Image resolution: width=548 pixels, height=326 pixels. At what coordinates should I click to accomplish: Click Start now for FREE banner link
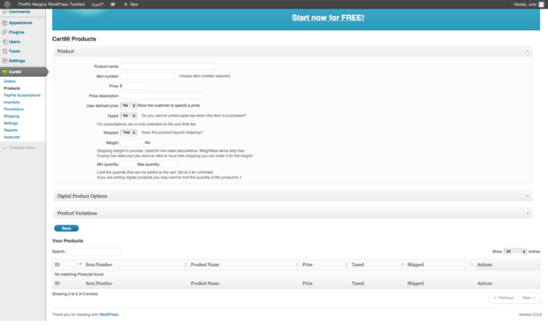pyautogui.click(x=328, y=18)
